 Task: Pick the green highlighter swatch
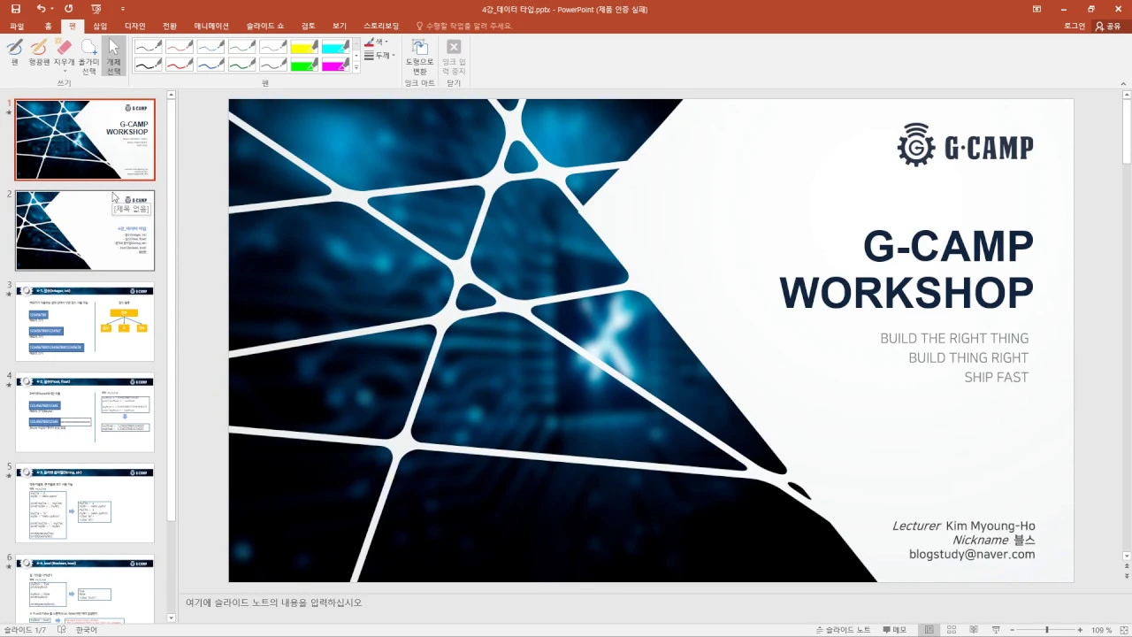(x=304, y=65)
